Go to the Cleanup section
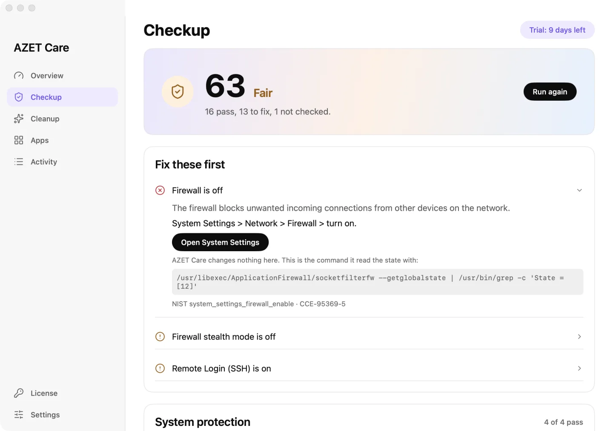This screenshot has width=613, height=431. click(x=62, y=119)
